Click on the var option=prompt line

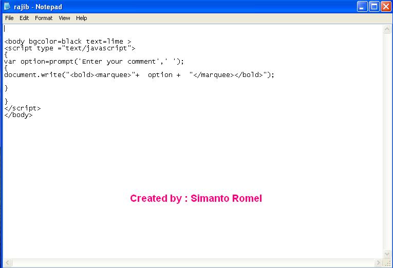(x=93, y=62)
